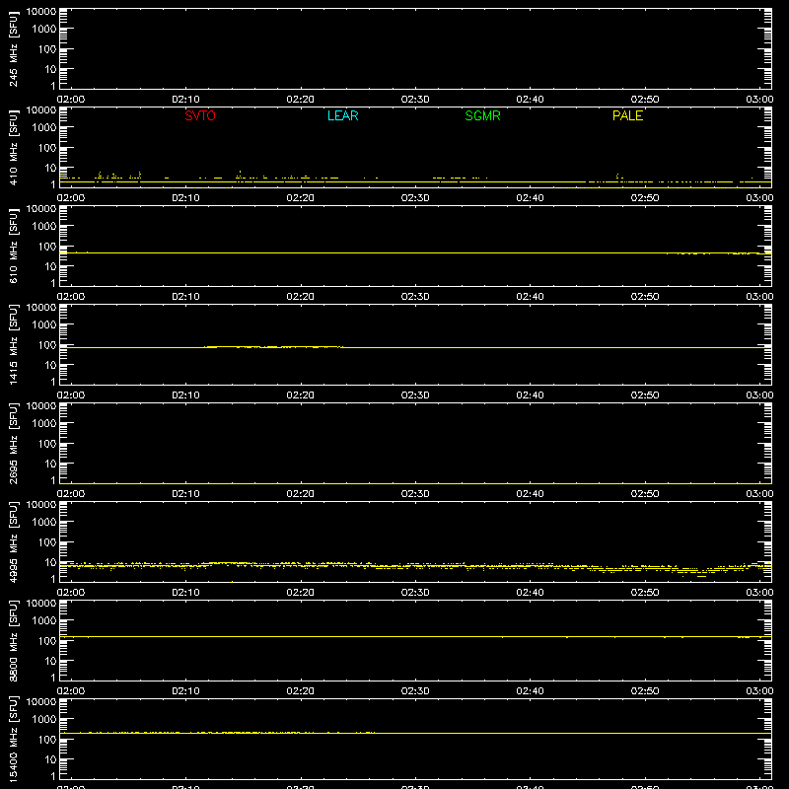Click the 1000 tick of the 8800 MHz plot
This screenshot has height=789, width=789.
(x=44, y=621)
